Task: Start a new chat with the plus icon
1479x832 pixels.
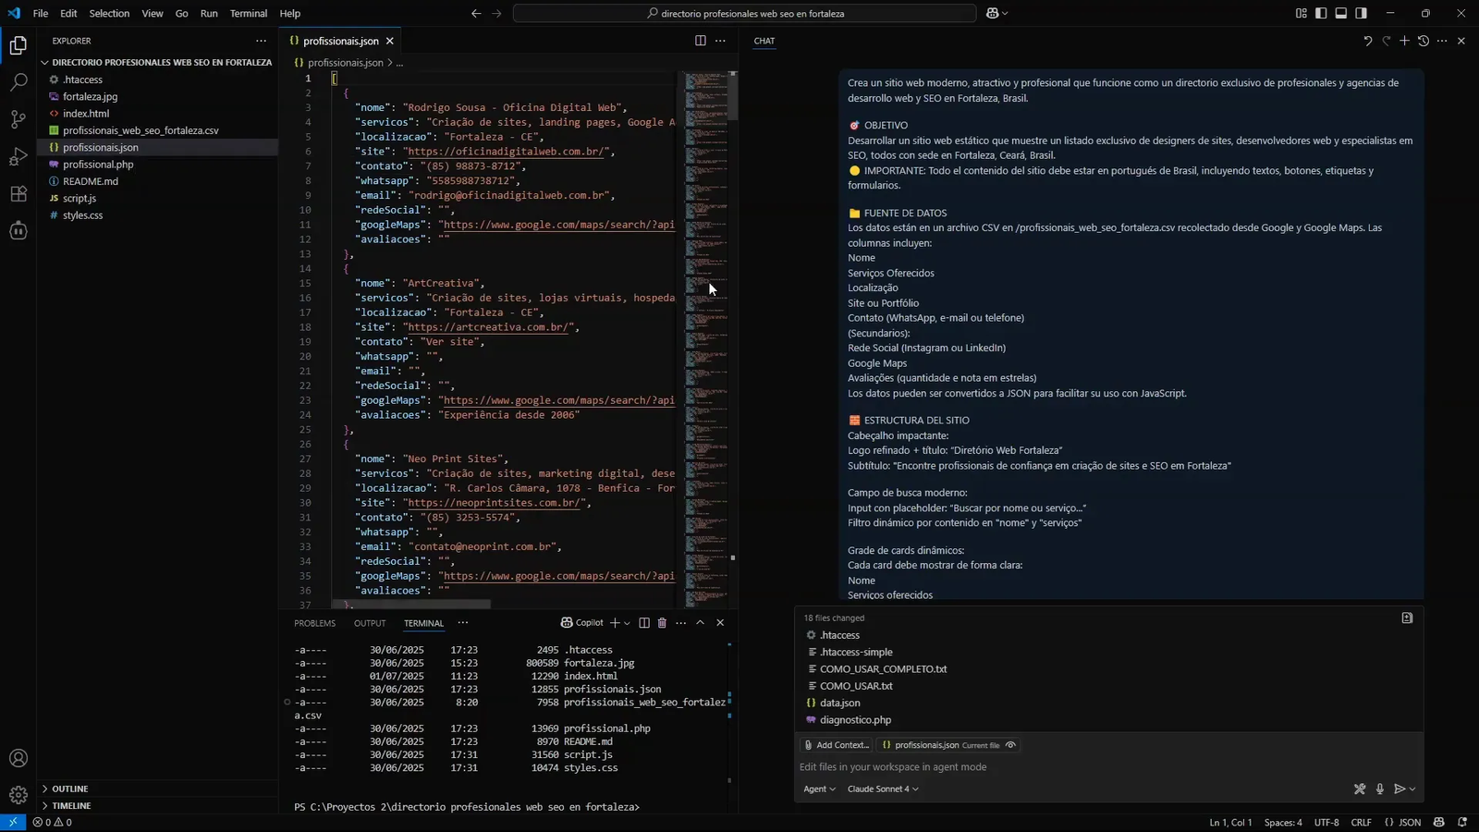Action: [1404, 41]
